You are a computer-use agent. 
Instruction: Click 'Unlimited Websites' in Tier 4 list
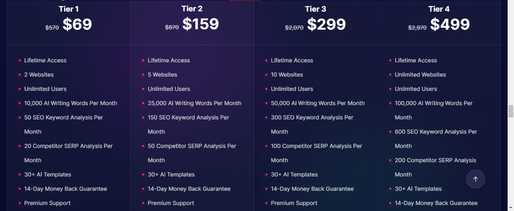[420, 75]
